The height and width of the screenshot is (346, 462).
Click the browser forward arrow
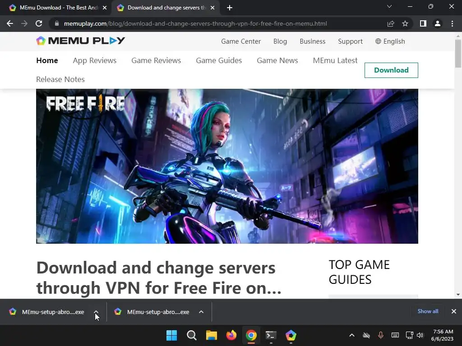[24, 23]
